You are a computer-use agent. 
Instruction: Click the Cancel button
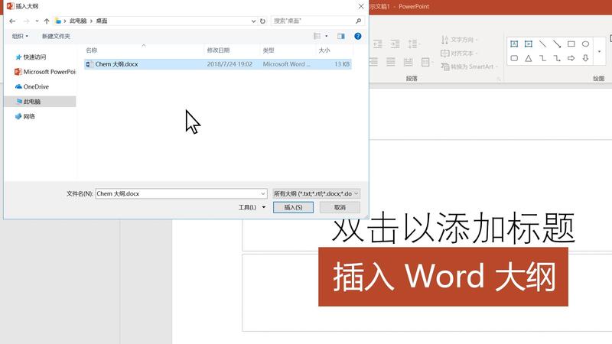tap(340, 207)
